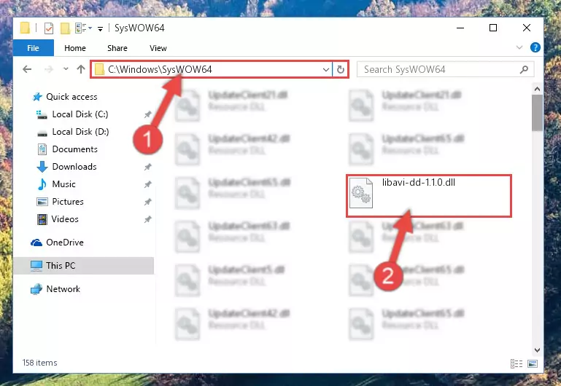
Task: Select Network in the navigation pane
Action: [55, 289]
